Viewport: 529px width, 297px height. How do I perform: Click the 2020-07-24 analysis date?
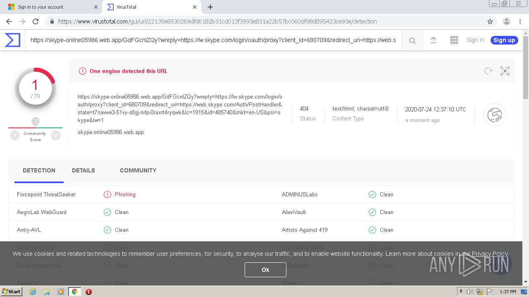436,109
